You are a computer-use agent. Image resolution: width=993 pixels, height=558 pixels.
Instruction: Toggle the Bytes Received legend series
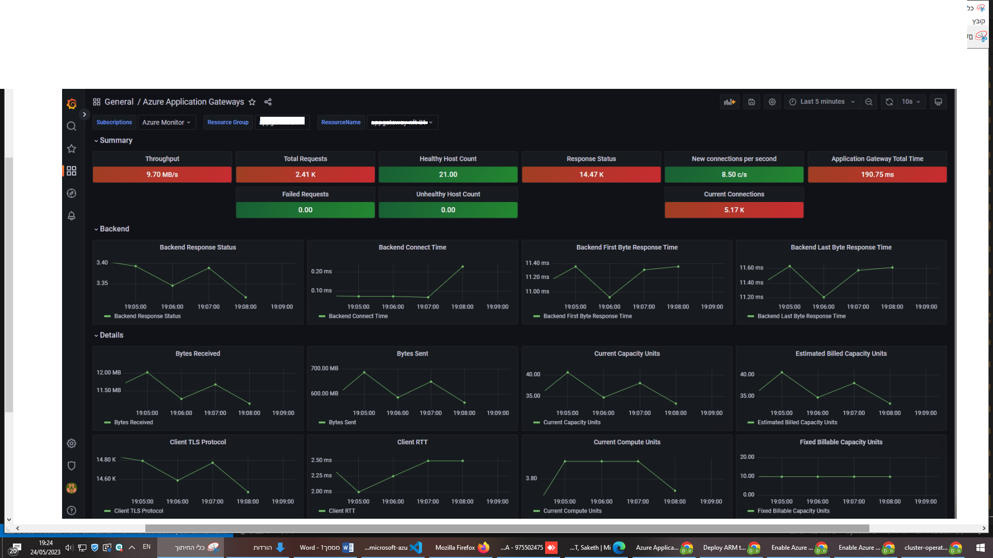133,423
